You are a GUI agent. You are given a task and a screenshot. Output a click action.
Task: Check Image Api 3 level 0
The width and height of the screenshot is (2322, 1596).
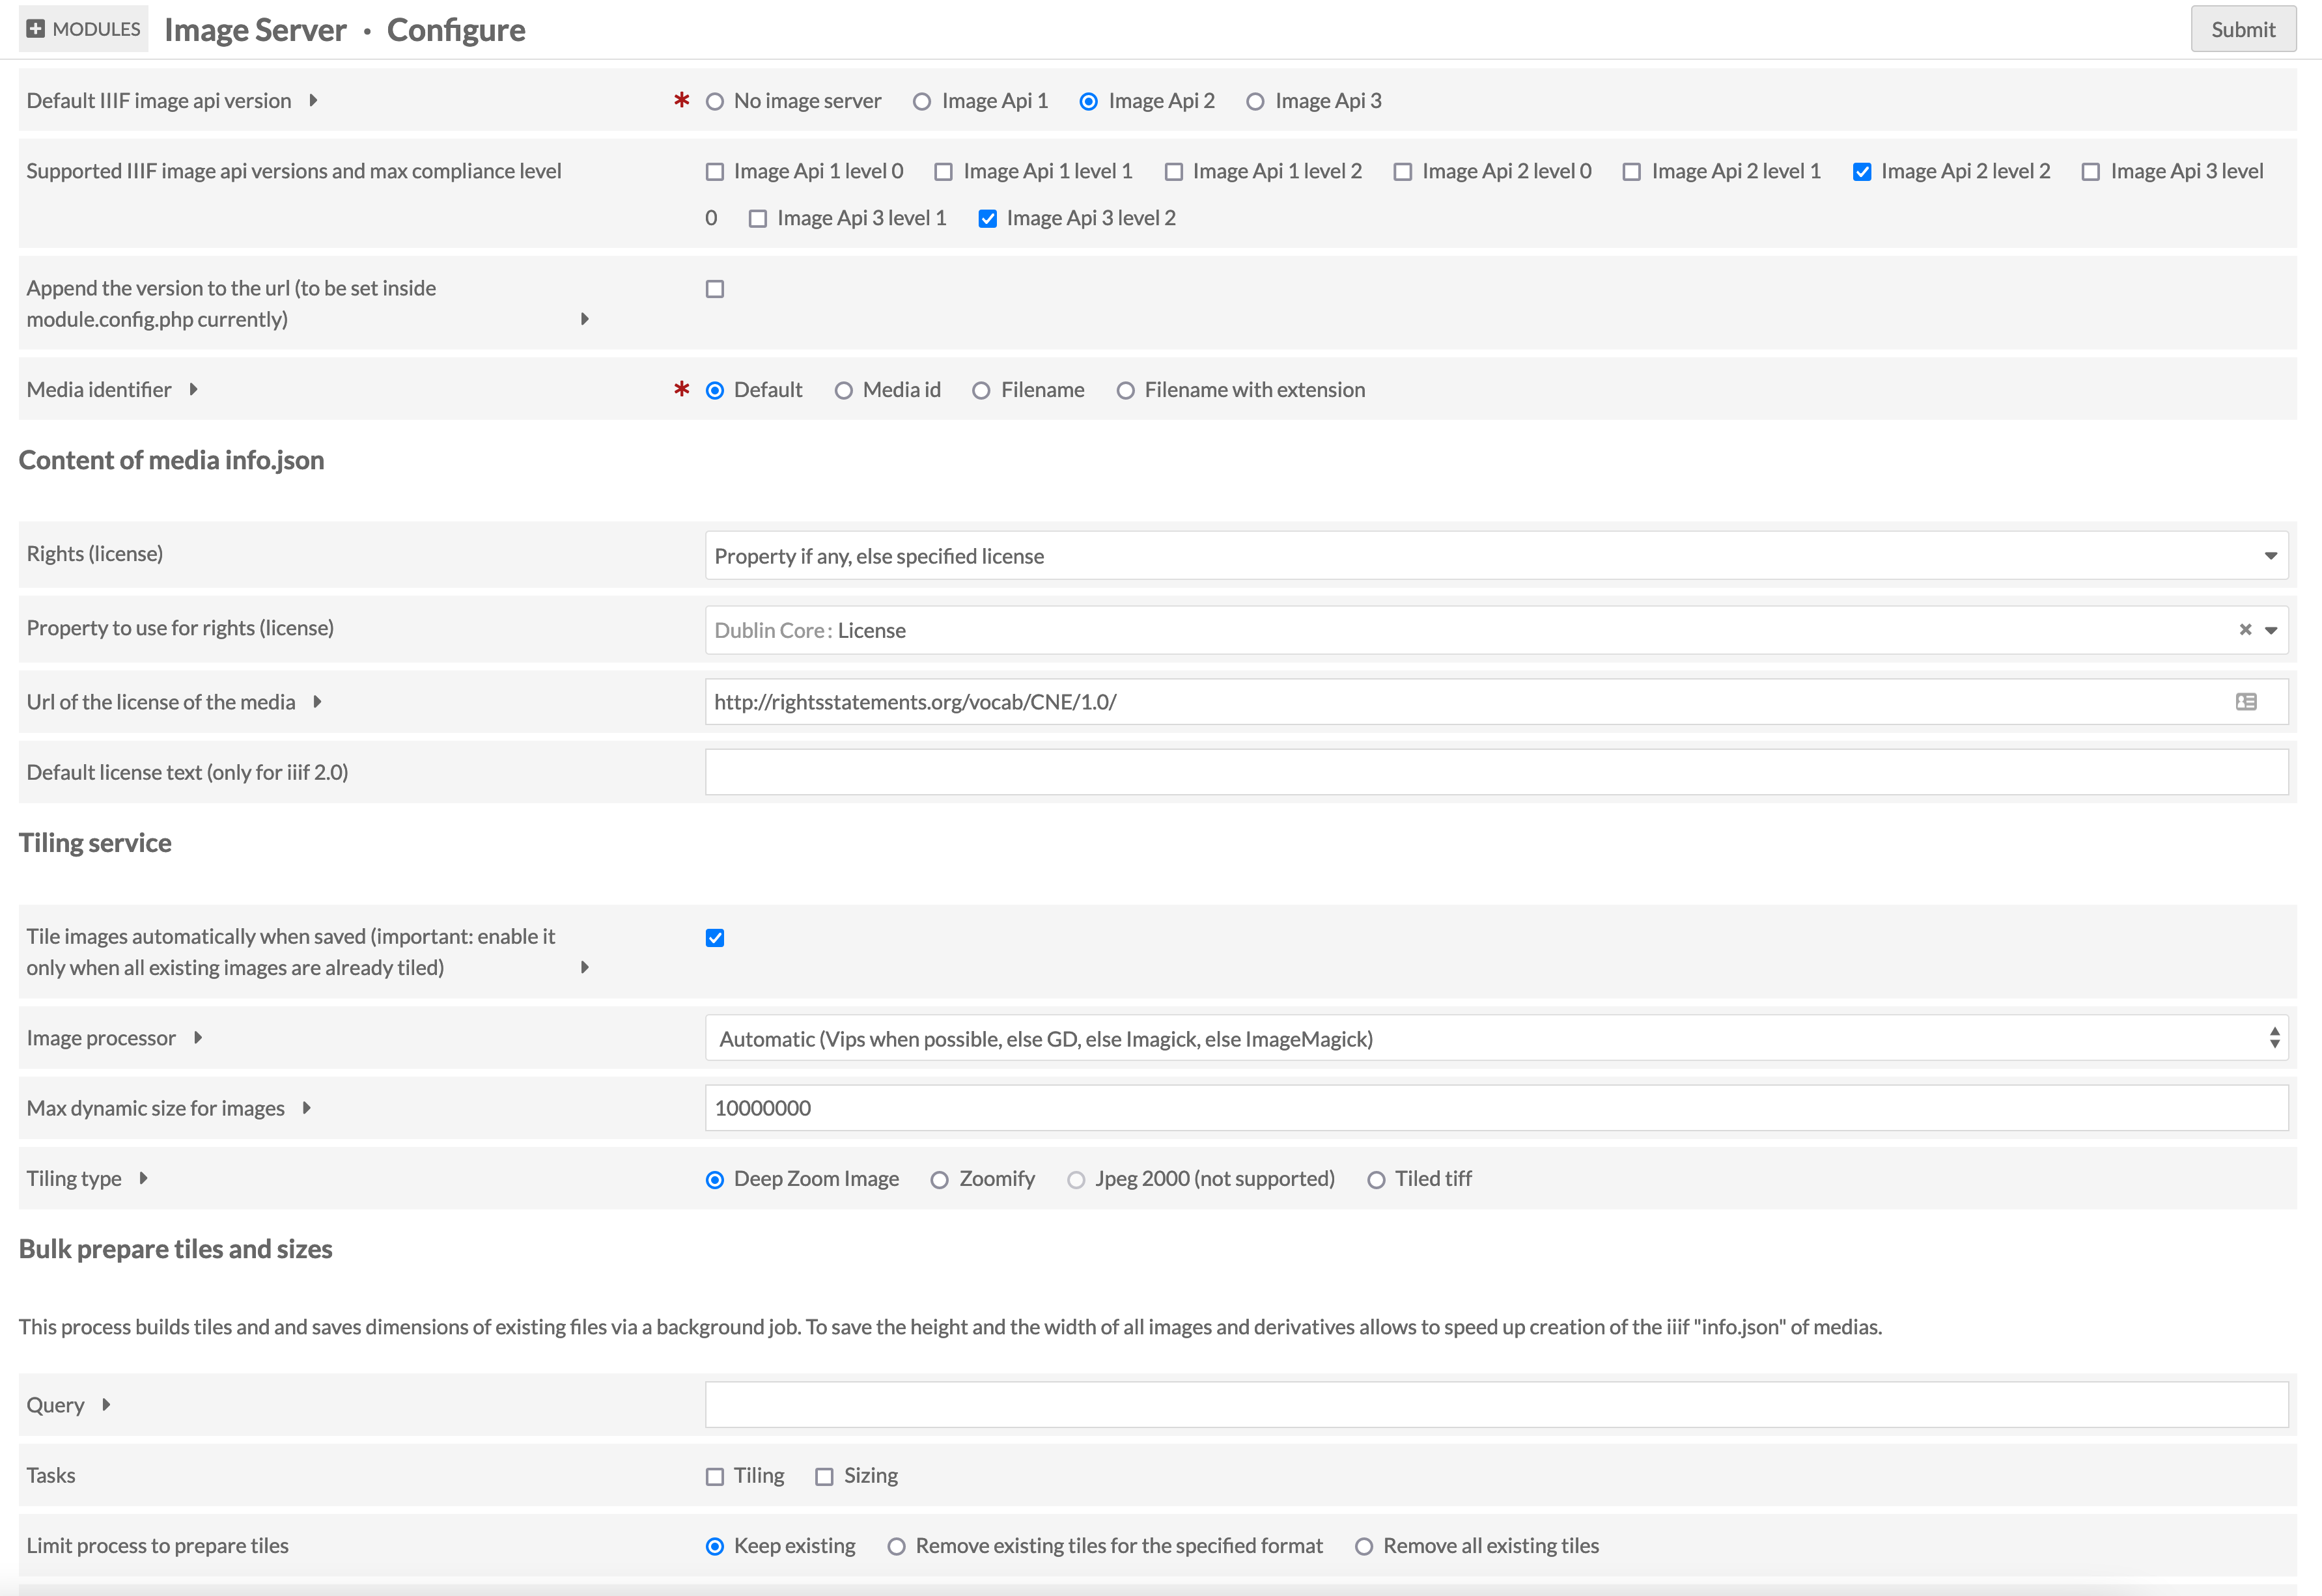click(x=2091, y=172)
